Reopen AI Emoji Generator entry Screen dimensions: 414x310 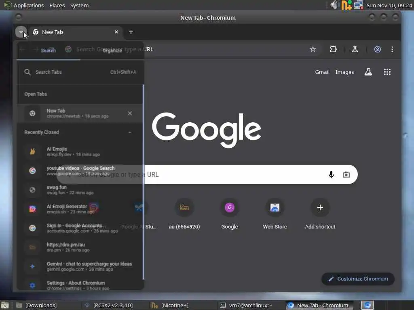click(x=80, y=209)
